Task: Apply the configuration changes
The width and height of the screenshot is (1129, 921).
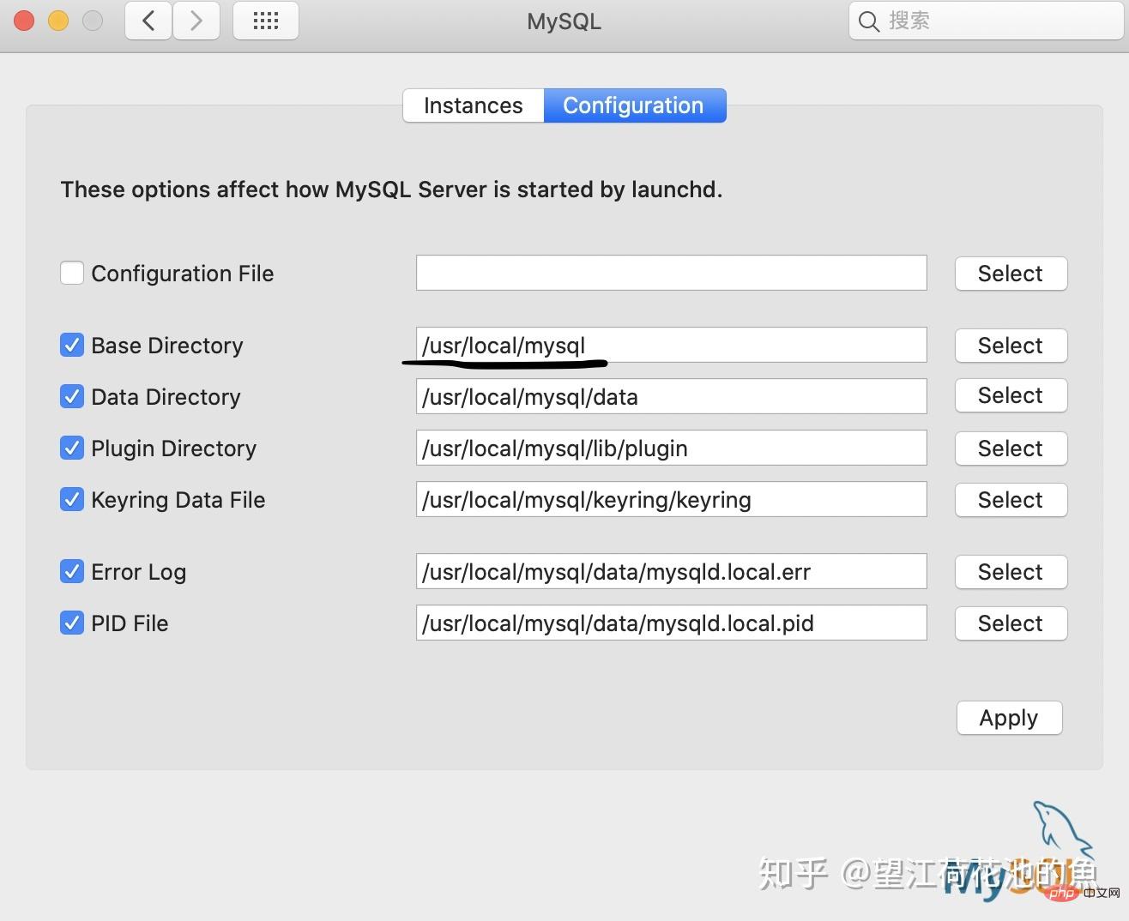Action: 1009,718
